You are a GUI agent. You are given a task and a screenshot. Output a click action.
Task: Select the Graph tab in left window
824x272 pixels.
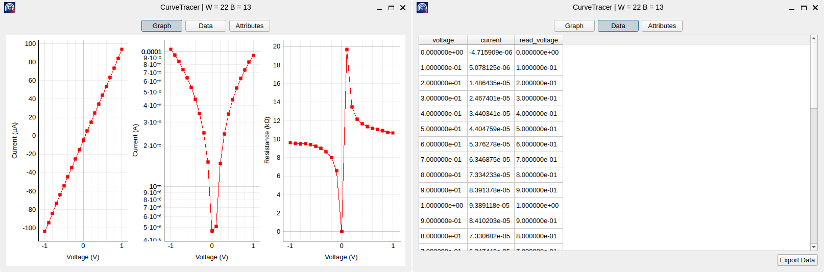(162, 26)
